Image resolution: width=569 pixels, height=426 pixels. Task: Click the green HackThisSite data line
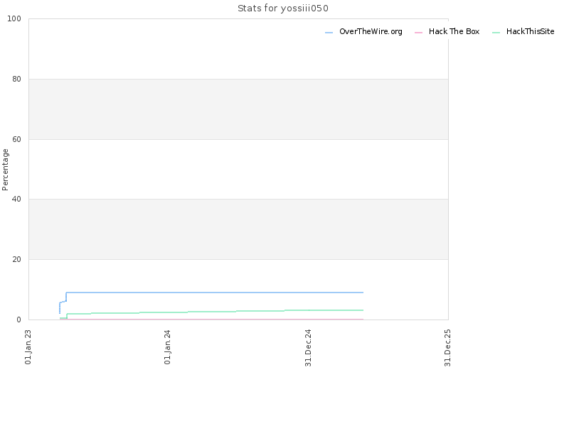214,312
